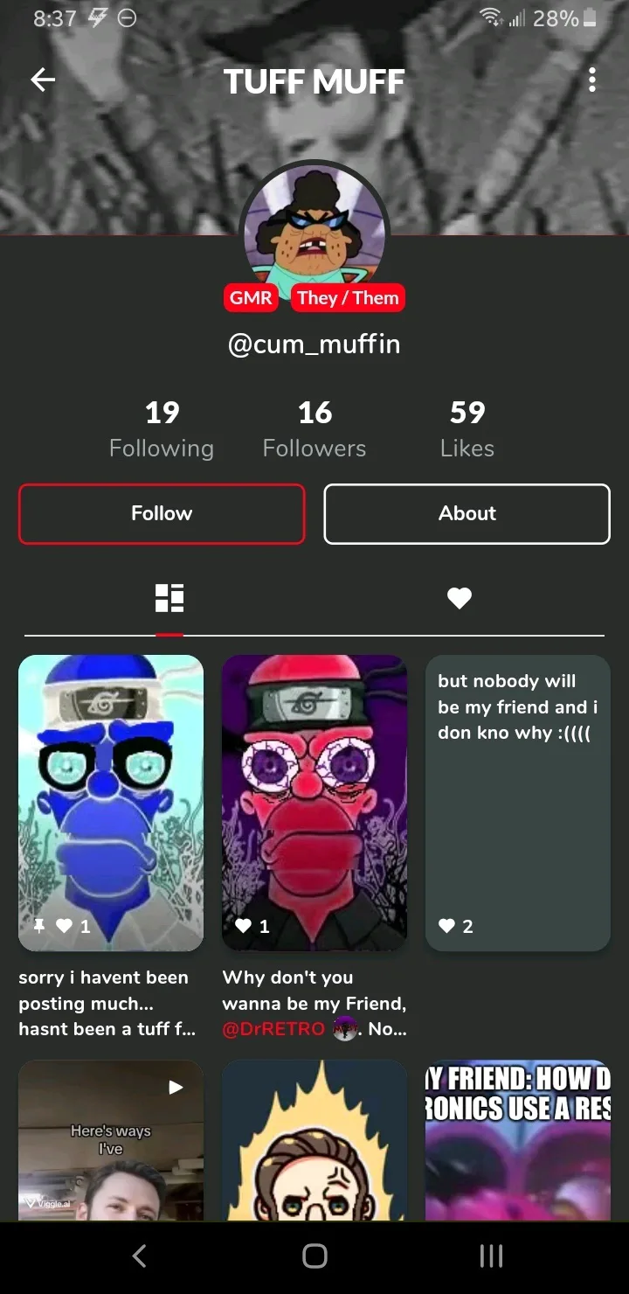Screen dimensions: 629x1294
Task: View the 19 Following list
Action: [162, 428]
